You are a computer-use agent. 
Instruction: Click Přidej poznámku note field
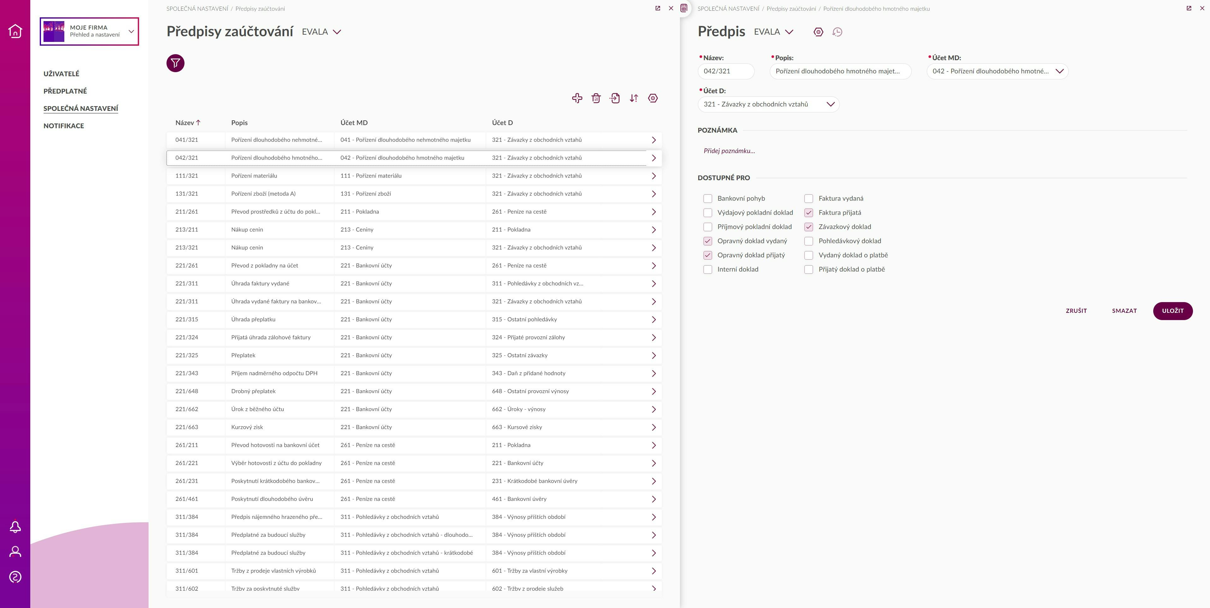coord(729,151)
